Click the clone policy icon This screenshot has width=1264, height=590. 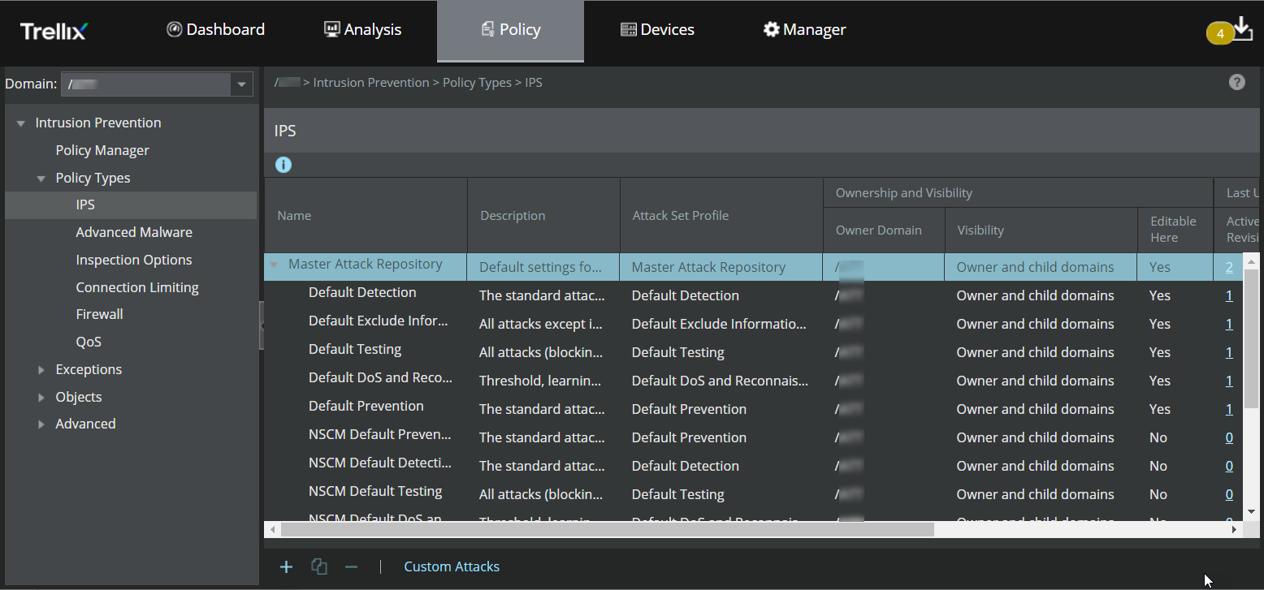pyautogui.click(x=319, y=567)
